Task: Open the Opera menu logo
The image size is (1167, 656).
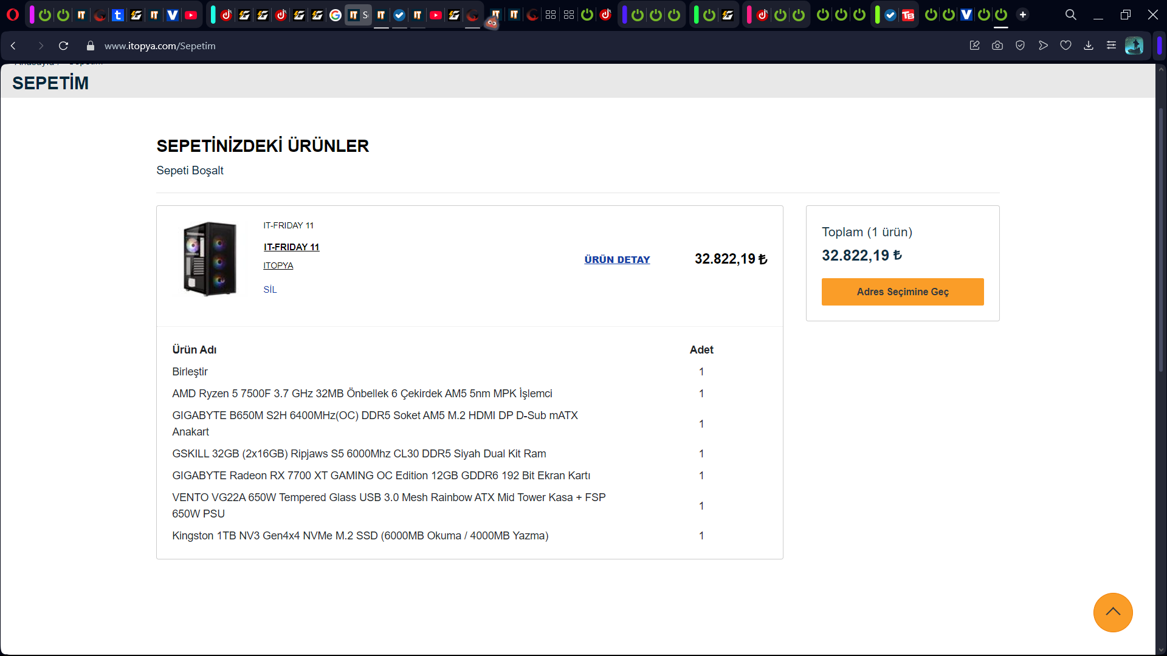Action: coord(13,15)
